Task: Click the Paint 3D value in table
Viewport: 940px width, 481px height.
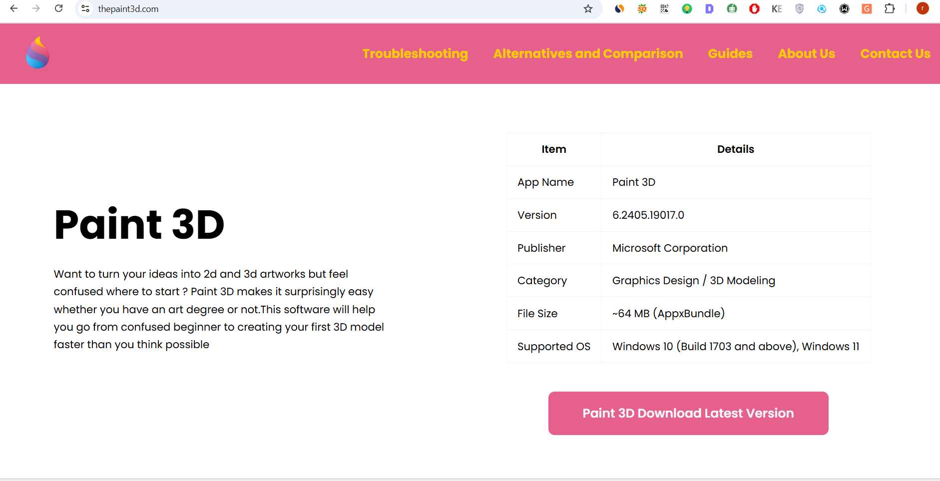Action: pyautogui.click(x=634, y=182)
